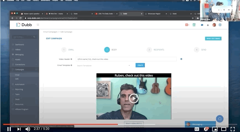Viewport: 240px width, 132px height.
Task: Open notifications bell
Action: tap(208, 25)
